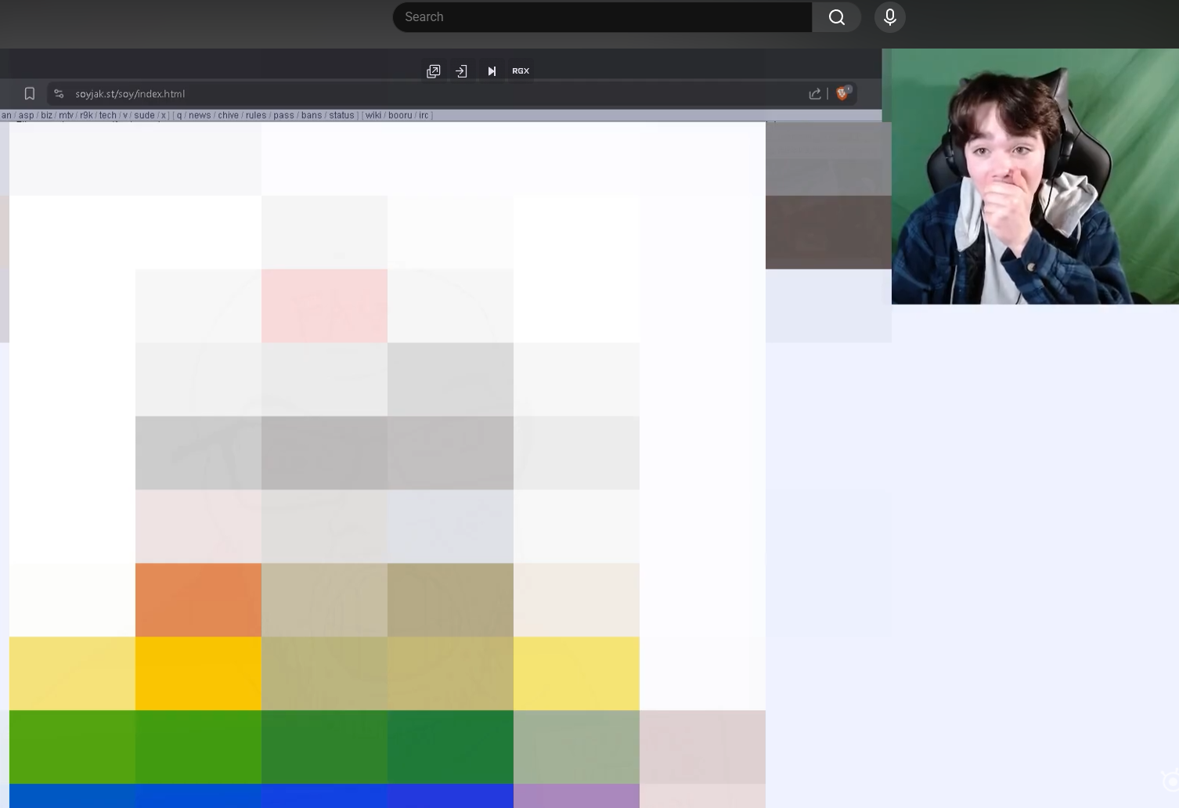Open the rules link
The height and width of the screenshot is (808, 1179).
coord(256,115)
